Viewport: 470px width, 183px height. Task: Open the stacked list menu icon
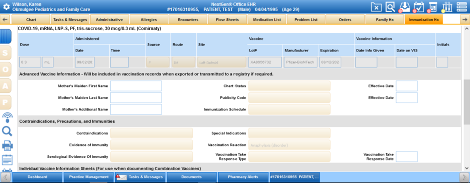coord(462,7)
